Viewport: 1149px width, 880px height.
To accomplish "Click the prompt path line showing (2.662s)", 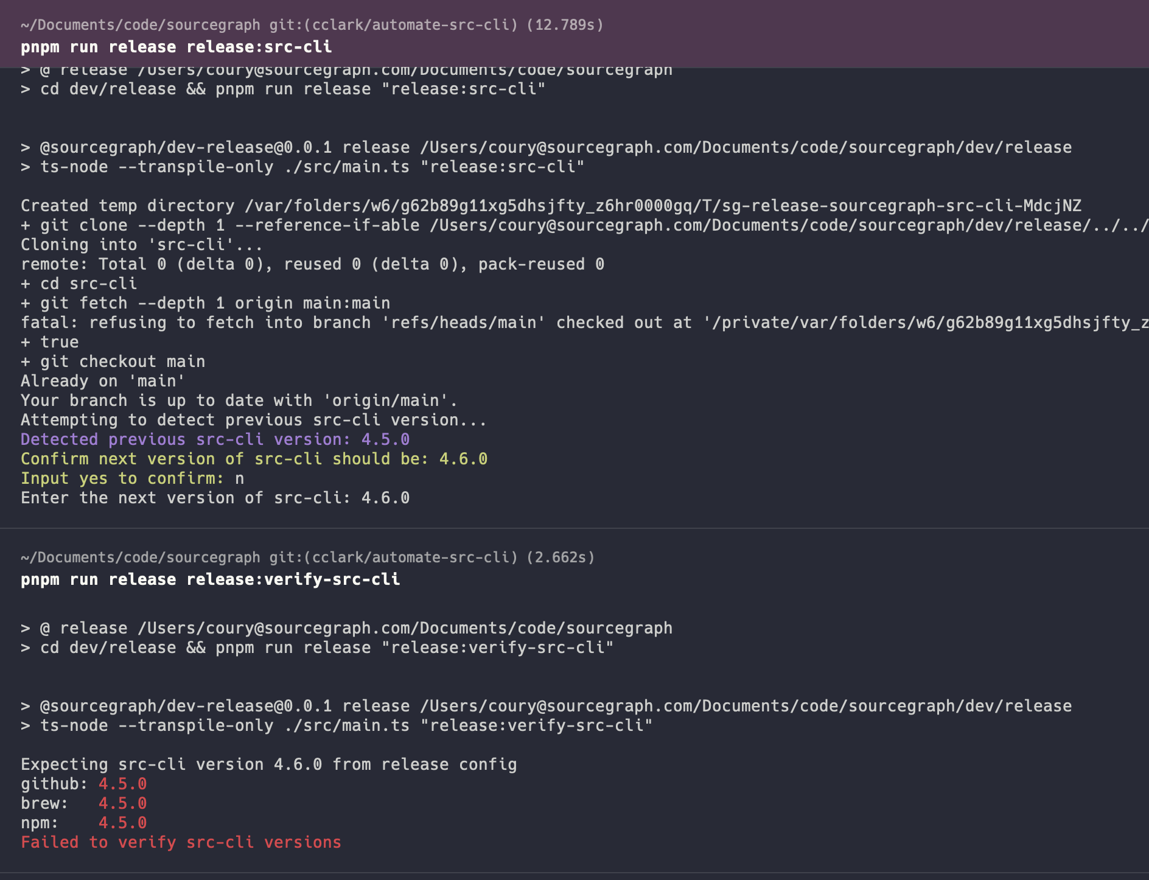I will (x=307, y=557).
